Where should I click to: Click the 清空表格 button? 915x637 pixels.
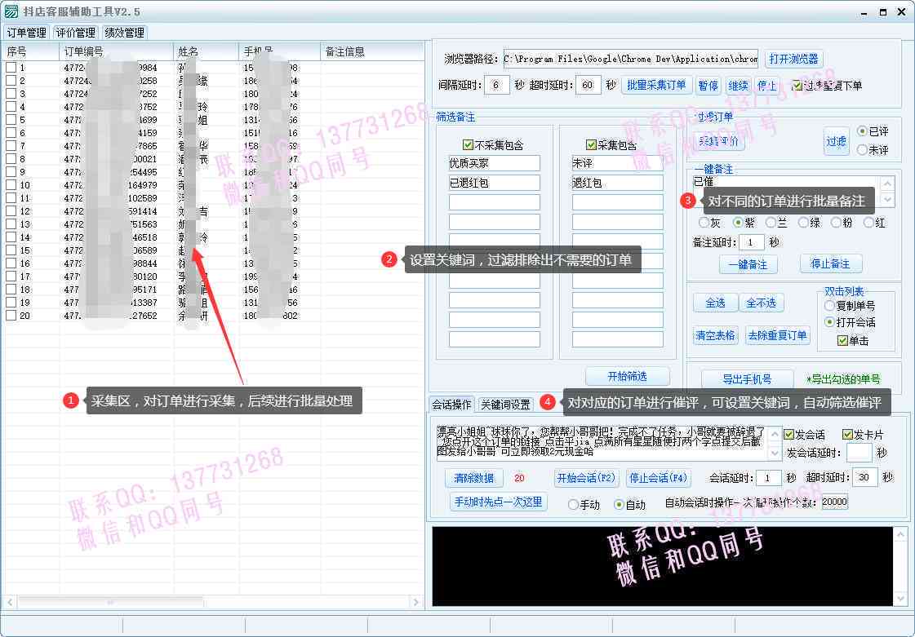click(715, 335)
